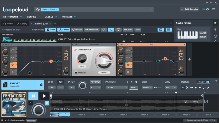Toggle the Key Lock button
Image resolution: width=219 pixels, height=123 pixels.
pos(96,82)
